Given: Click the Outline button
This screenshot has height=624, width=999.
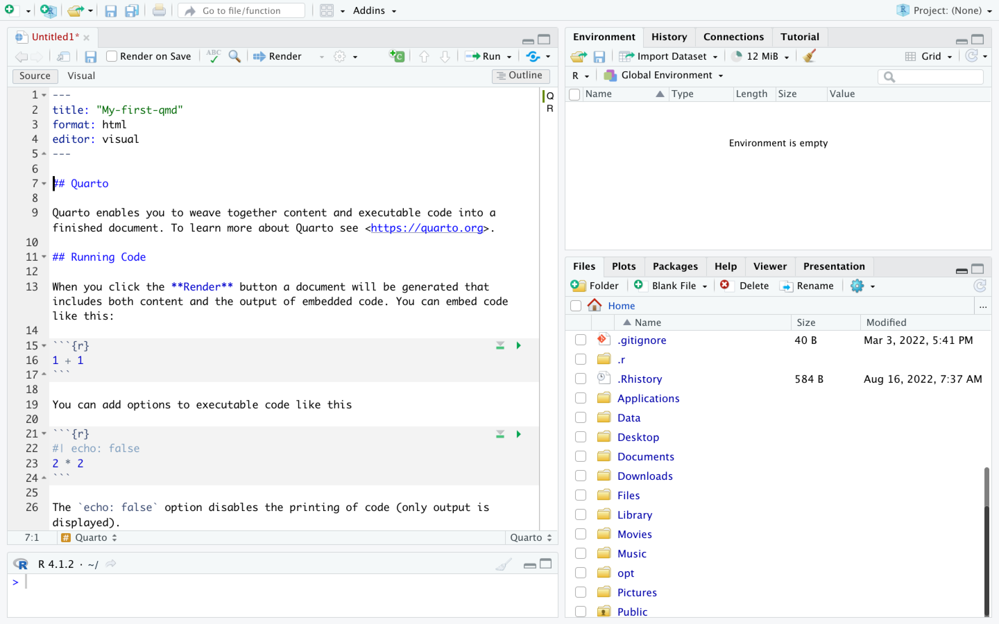Looking at the screenshot, I should coord(520,76).
